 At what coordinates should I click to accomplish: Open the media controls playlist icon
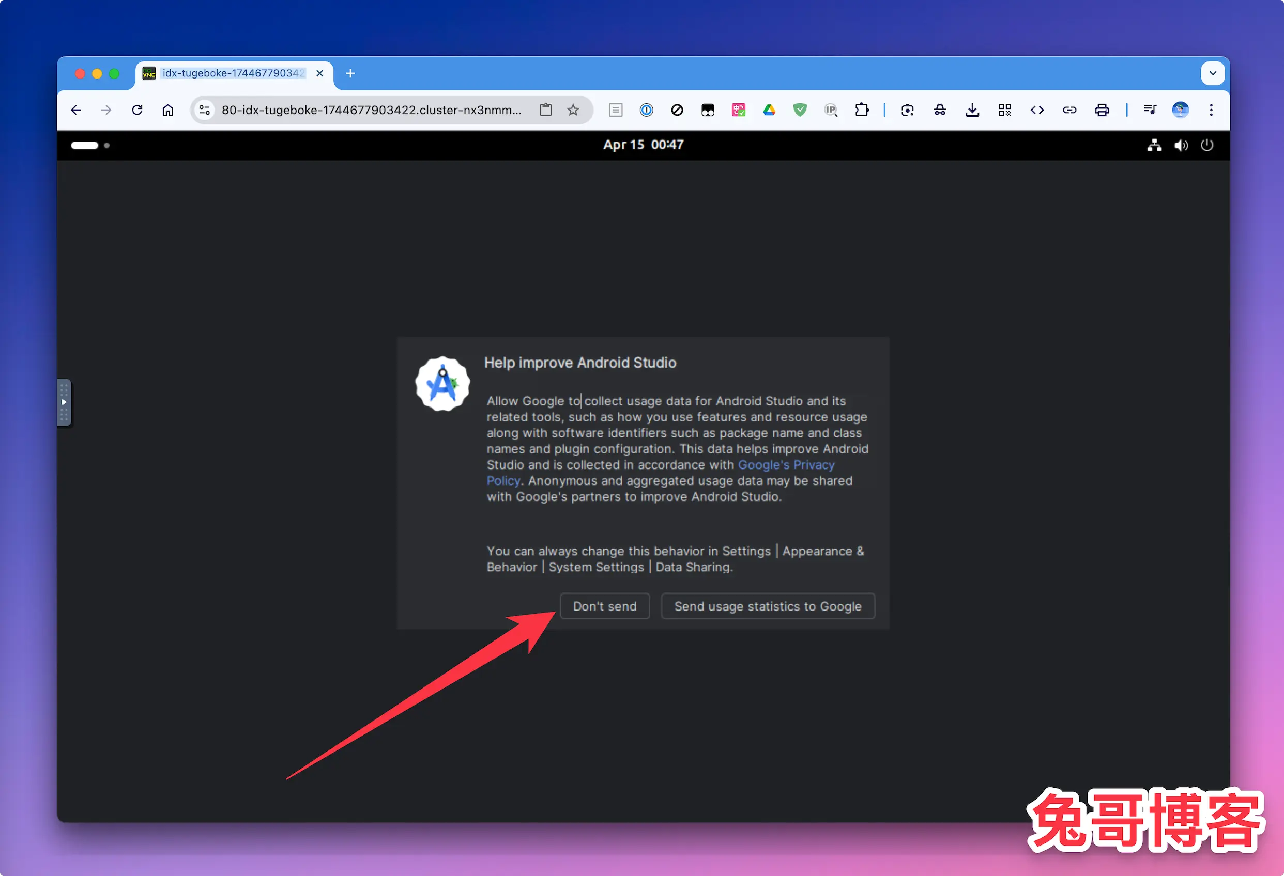1150,110
